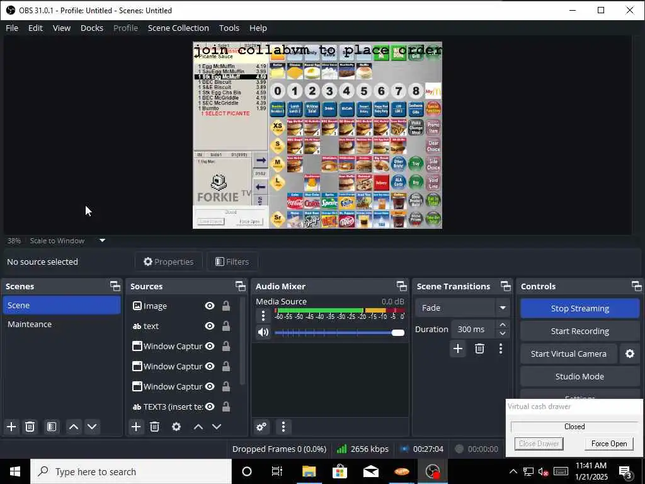
Task: Click the Windows search box
Action: [131, 471]
